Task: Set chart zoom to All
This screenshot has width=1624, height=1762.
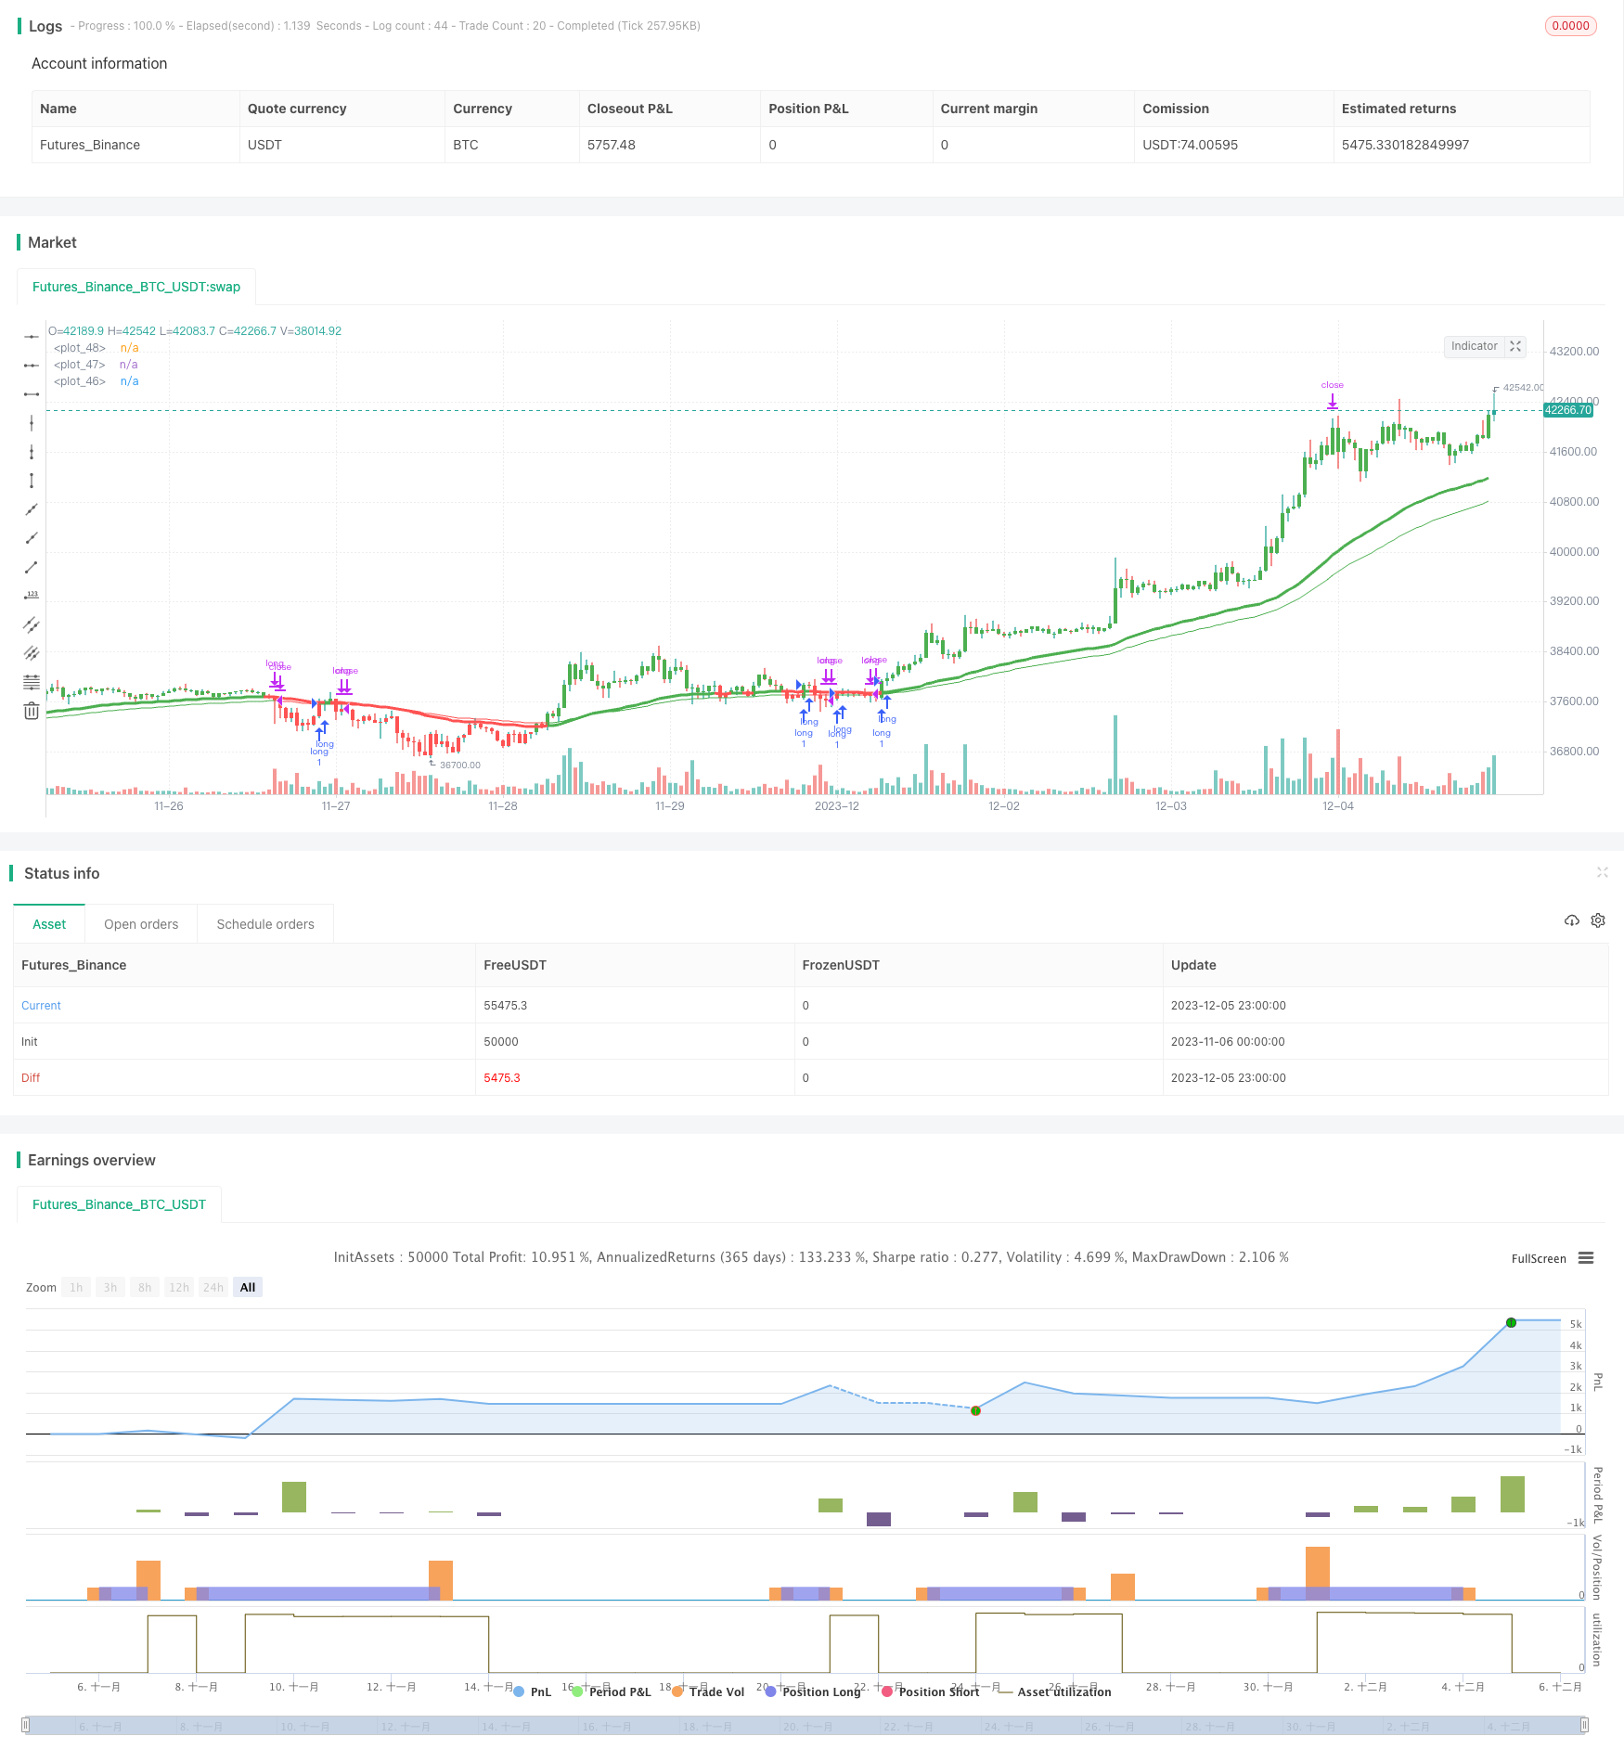Action: 248,1287
